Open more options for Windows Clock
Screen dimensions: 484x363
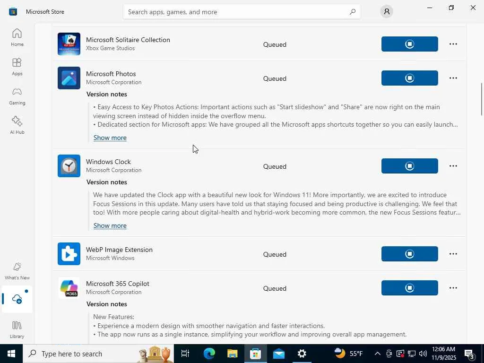point(453,166)
